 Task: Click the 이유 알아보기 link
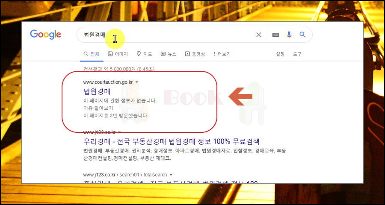(x=98, y=108)
